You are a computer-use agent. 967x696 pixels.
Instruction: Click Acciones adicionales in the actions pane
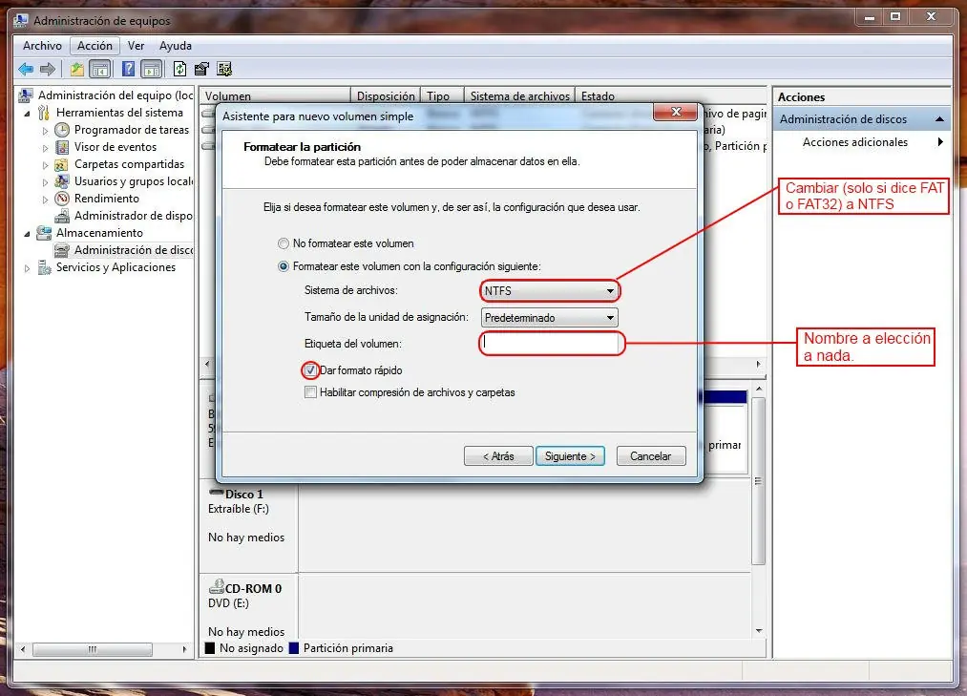(x=854, y=142)
